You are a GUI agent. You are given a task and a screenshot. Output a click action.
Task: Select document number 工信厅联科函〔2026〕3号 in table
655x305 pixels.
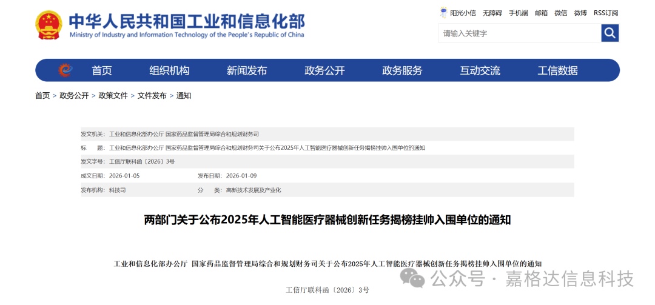[x=141, y=162]
